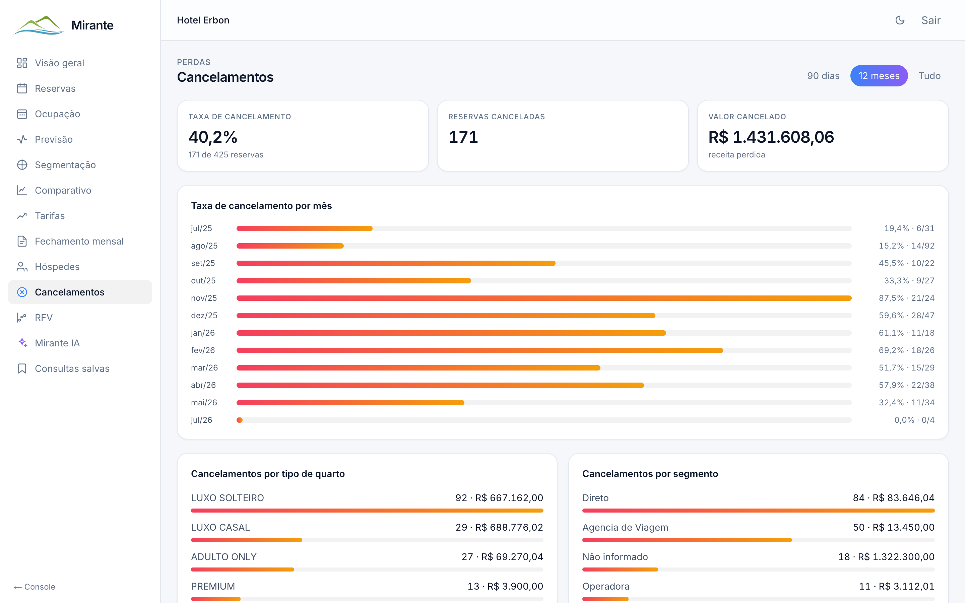Click the Ocupação calendar icon
This screenshot has height=603, width=965.
tap(22, 114)
